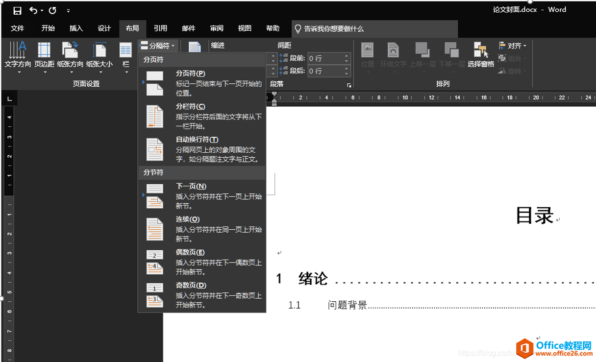Open the Undo history dropdown arrow
This screenshot has width=596, height=362.
click(x=42, y=10)
